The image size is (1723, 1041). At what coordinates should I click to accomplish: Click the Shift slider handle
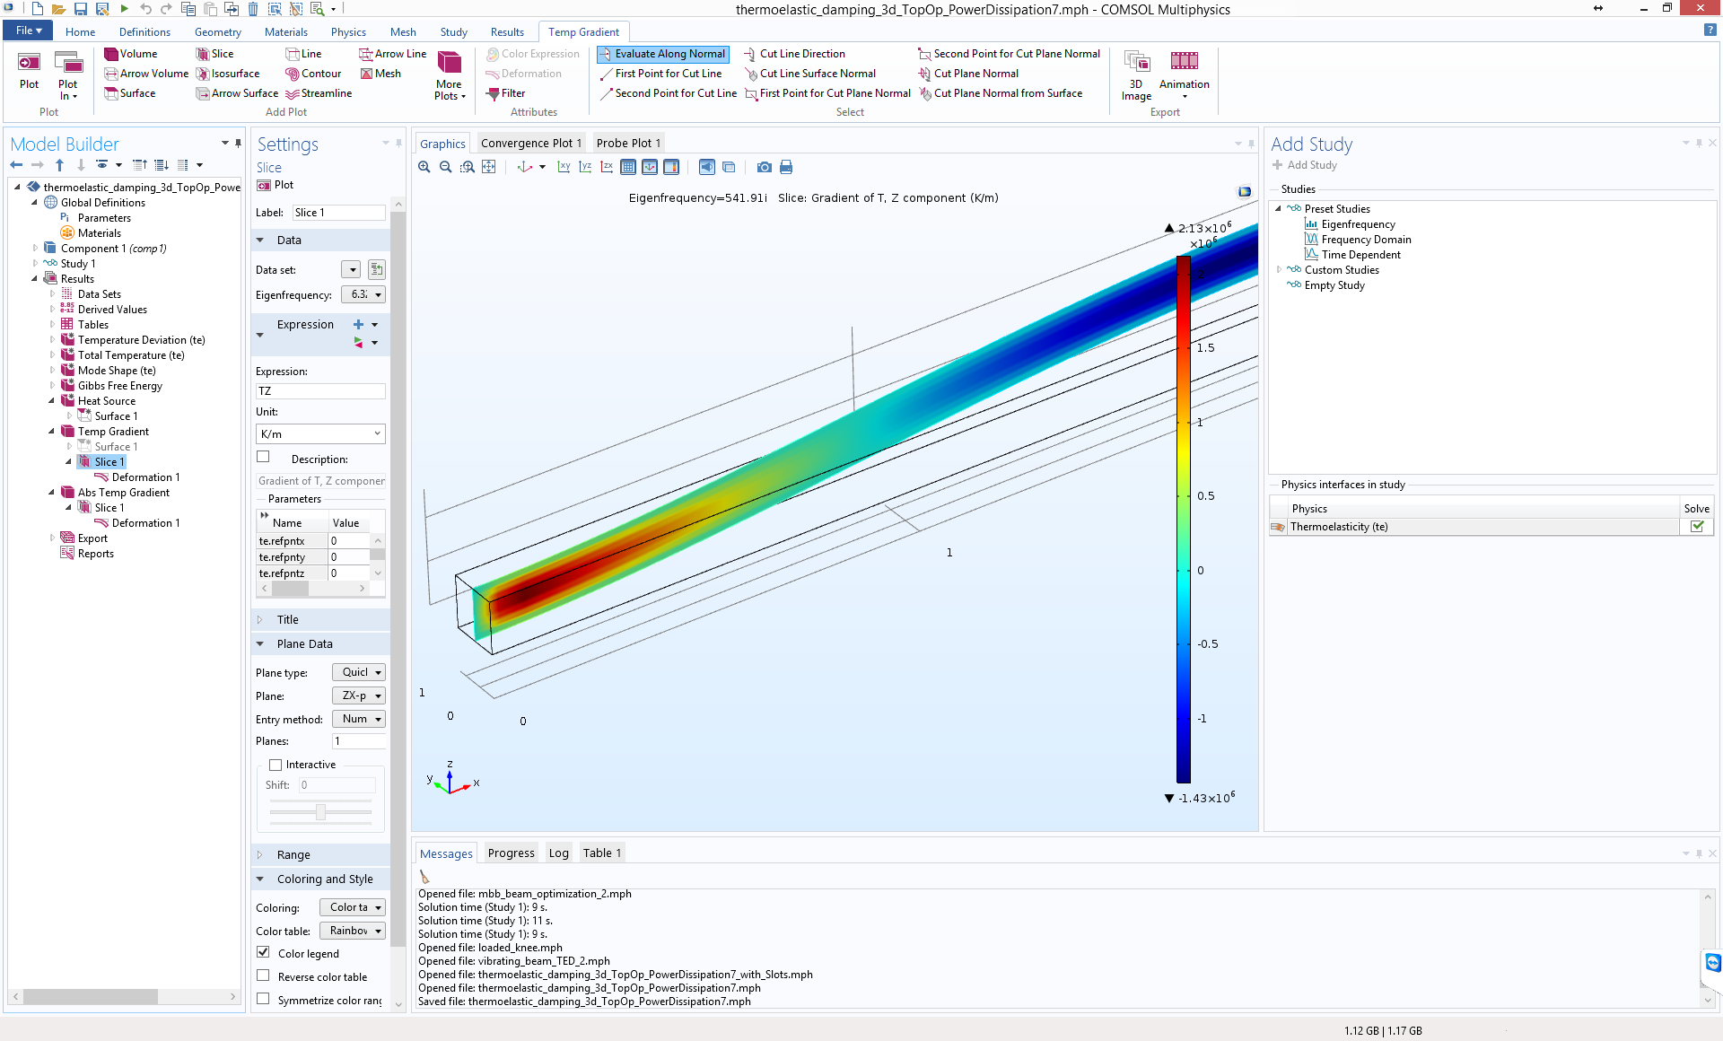coord(320,812)
